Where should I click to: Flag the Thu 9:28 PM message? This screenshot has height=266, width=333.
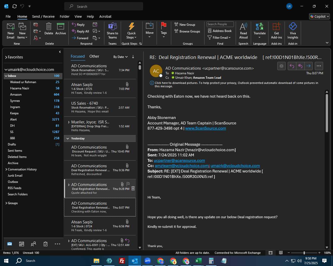[x=128, y=184]
